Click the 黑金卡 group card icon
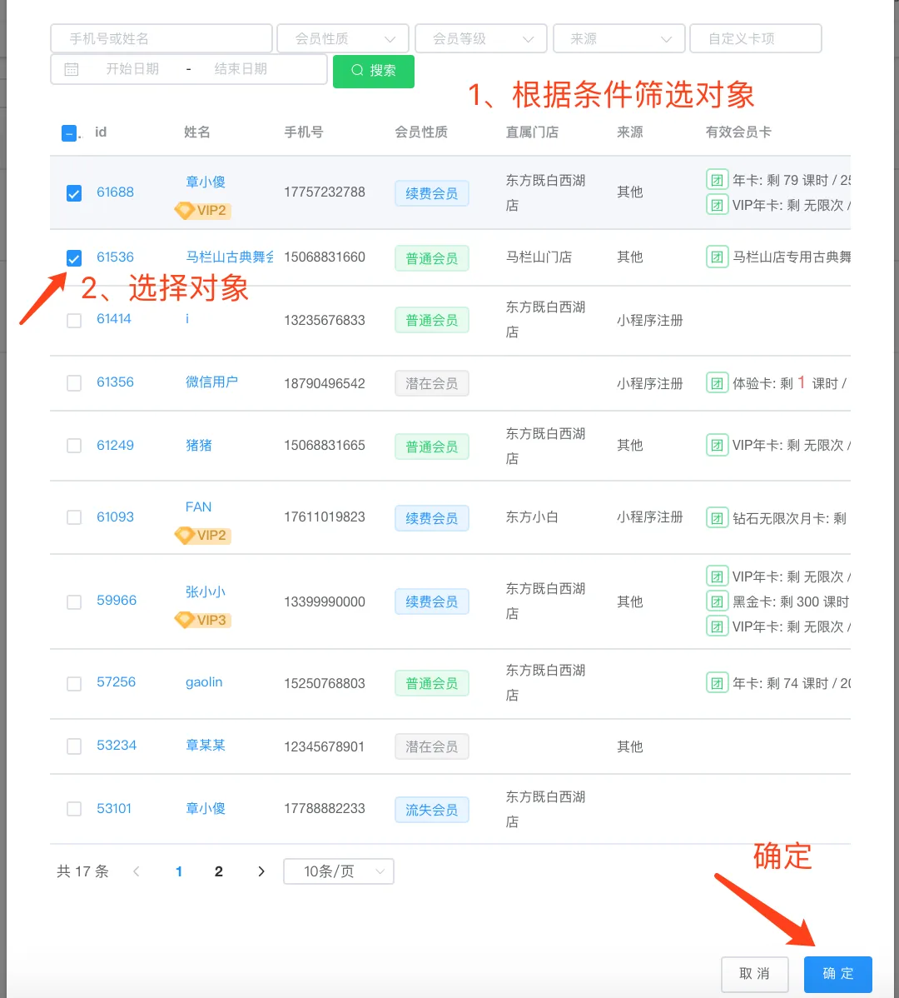This screenshot has height=998, width=899. [717, 601]
